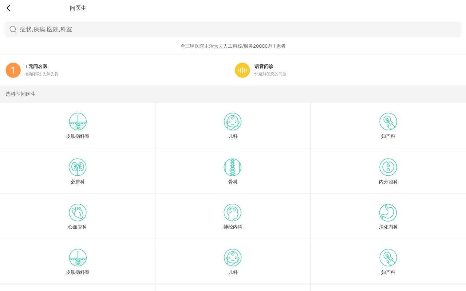Click the 选科室问医生 section header

pyautogui.click(x=21, y=94)
